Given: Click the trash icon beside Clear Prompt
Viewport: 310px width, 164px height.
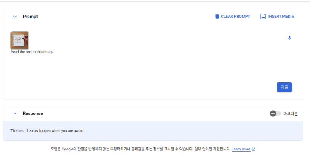Looking at the screenshot, I should (x=217, y=17).
